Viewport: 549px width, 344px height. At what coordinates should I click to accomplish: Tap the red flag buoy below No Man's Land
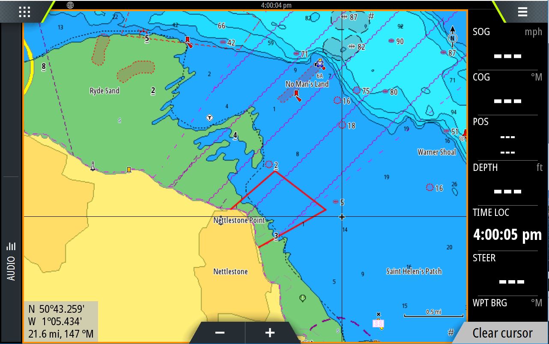pyautogui.click(x=297, y=96)
